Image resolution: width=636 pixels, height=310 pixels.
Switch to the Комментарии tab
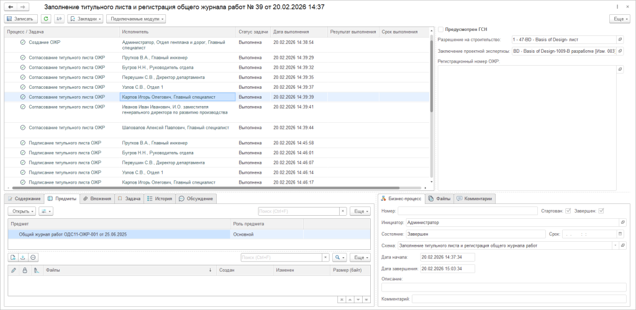[x=474, y=198]
